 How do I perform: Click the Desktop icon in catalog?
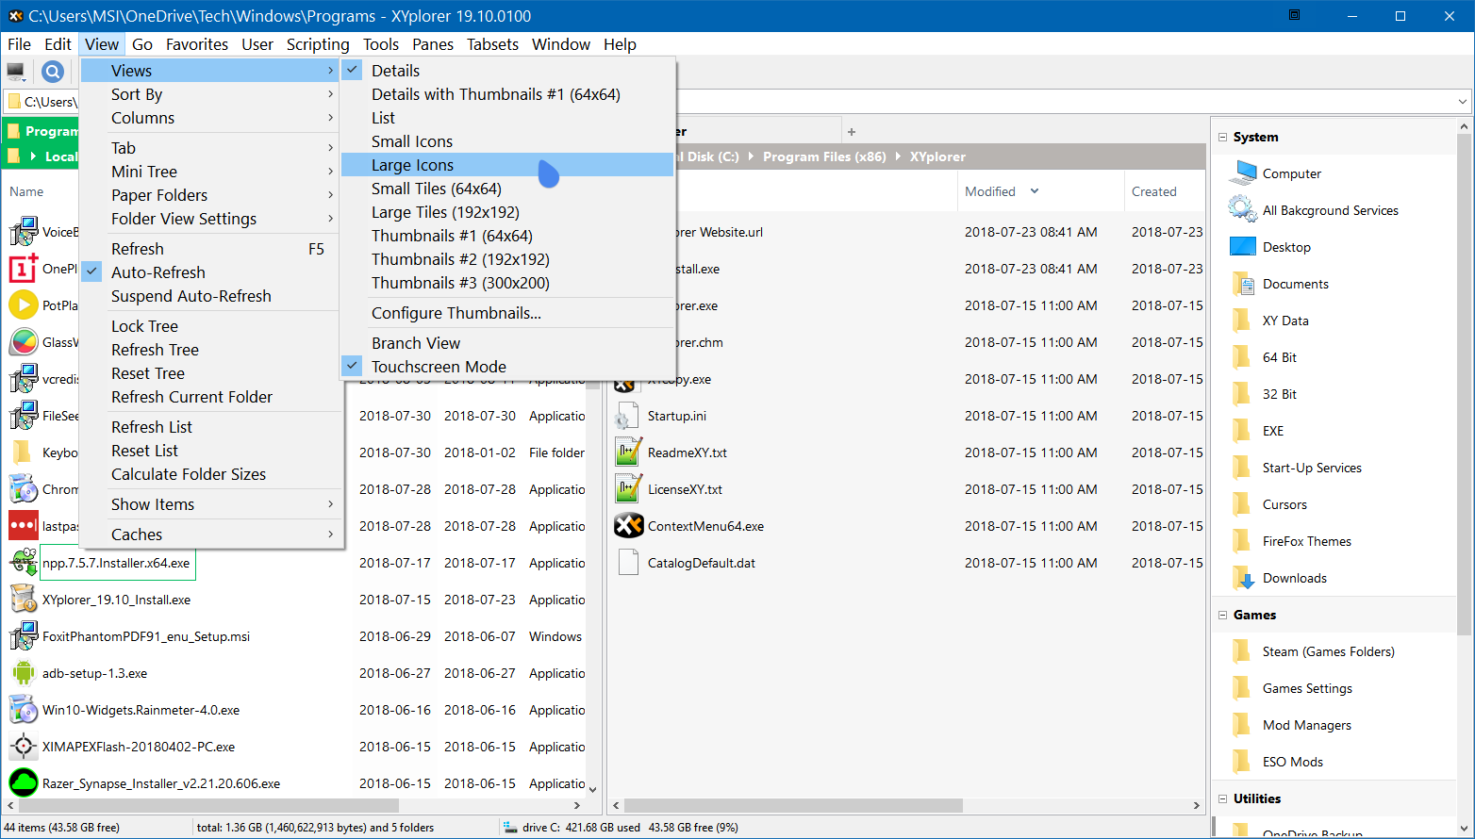1243,247
